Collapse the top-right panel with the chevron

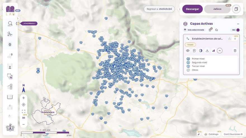[179, 9]
